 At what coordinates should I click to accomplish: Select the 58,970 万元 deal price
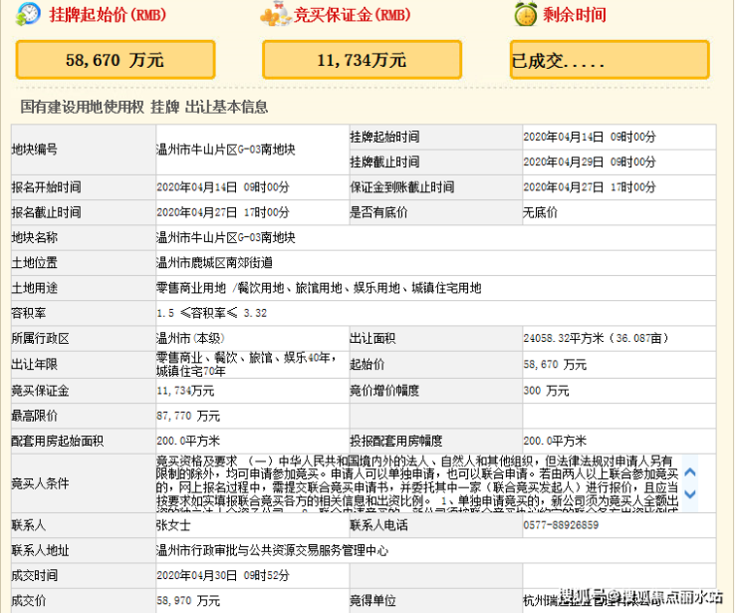point(188,601)
